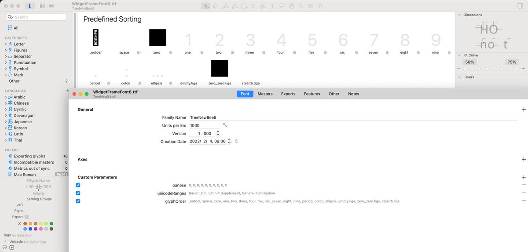Screen dimensions: 528x252
Task: Open the Font Info button in the toolbar
Action: (29, 6)
